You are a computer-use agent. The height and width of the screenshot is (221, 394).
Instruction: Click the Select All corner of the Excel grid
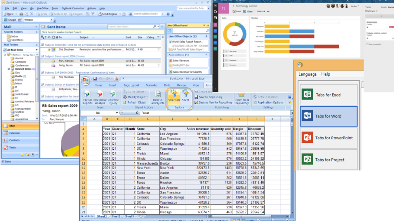[83, 119]
